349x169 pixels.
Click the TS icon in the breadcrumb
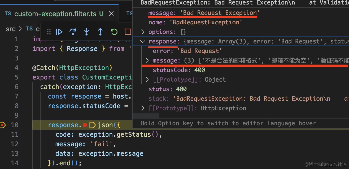pos(29,29)
